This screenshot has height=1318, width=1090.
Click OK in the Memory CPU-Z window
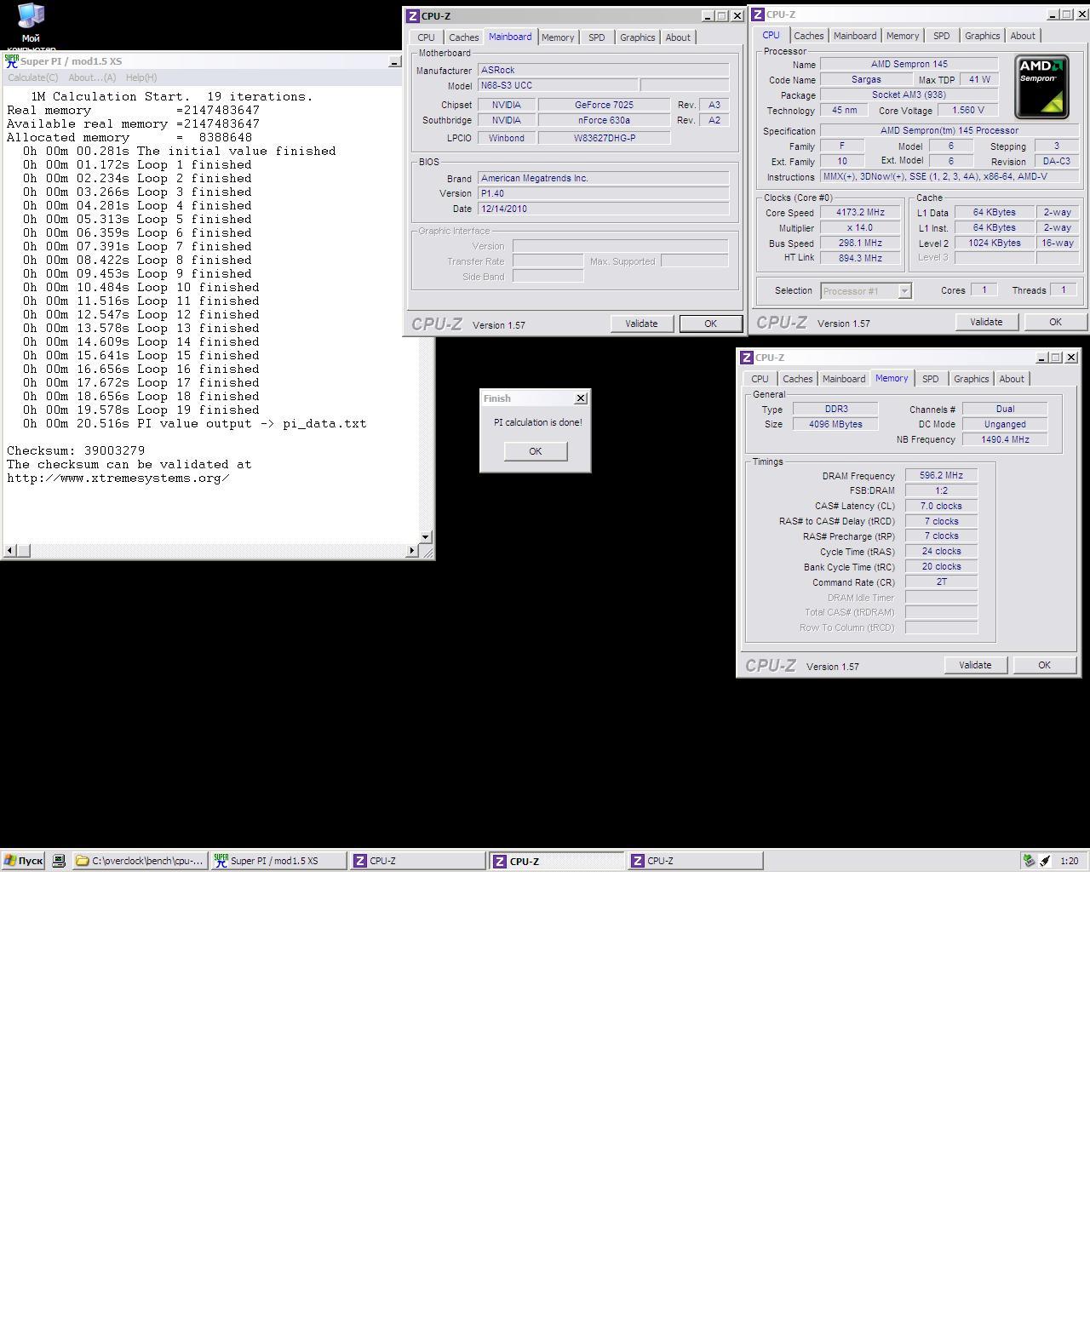[x=1044, y=665]
